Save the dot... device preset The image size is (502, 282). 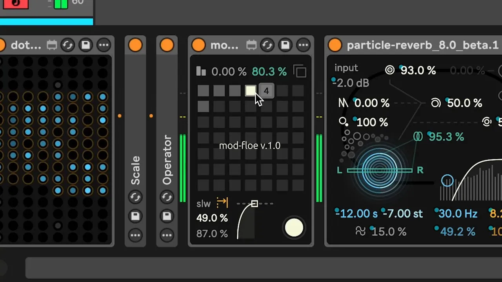coord(85,45)
